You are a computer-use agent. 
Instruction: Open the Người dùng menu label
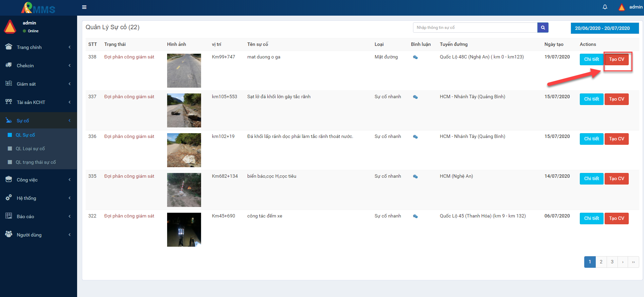tap(29, 235)
